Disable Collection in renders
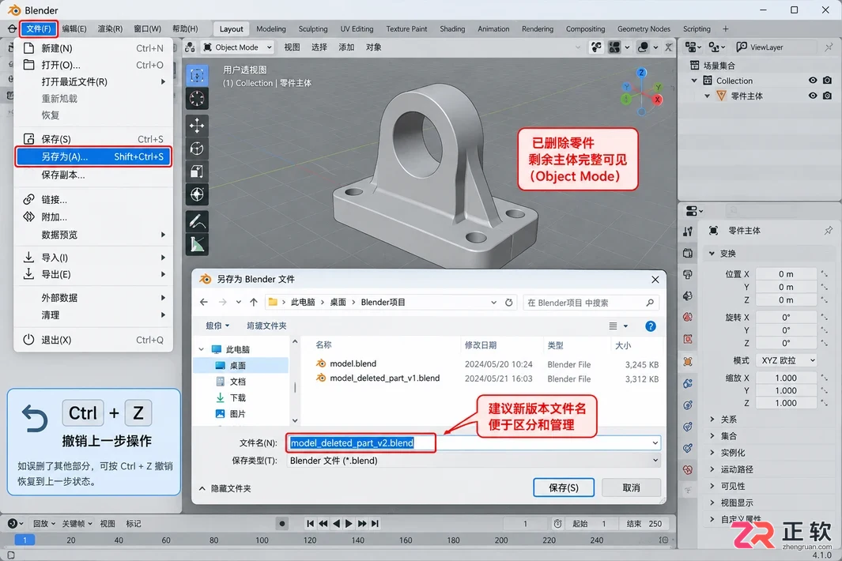The width and height of the screenshot is (842, 561). (x=828, y=81)
